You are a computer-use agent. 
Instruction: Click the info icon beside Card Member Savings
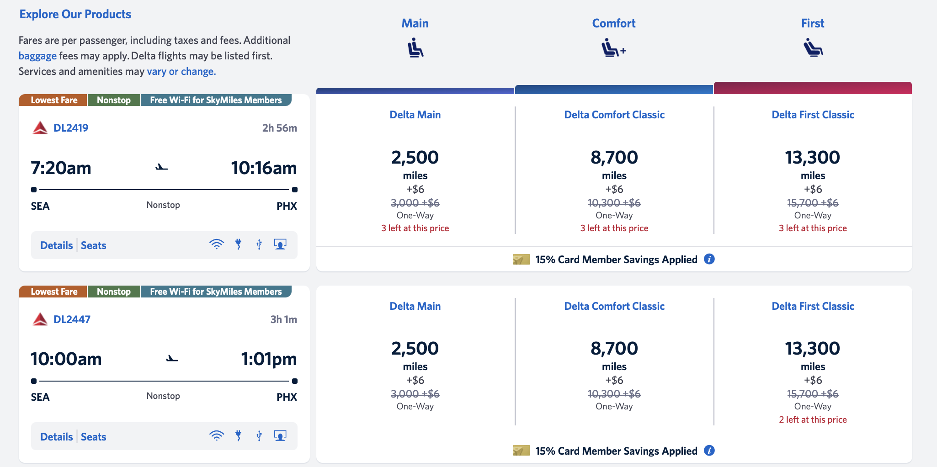[710, 259]
